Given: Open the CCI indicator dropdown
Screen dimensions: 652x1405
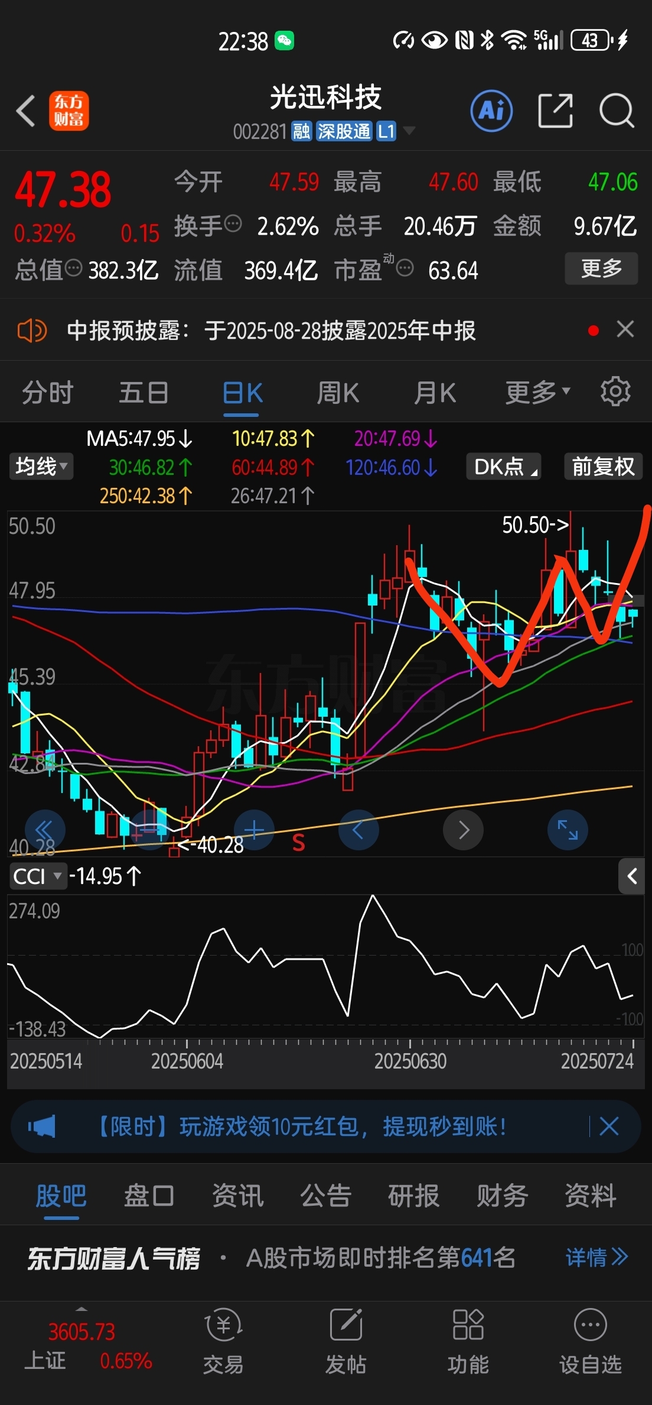Looking at the screenshot, I should (37, 876).
